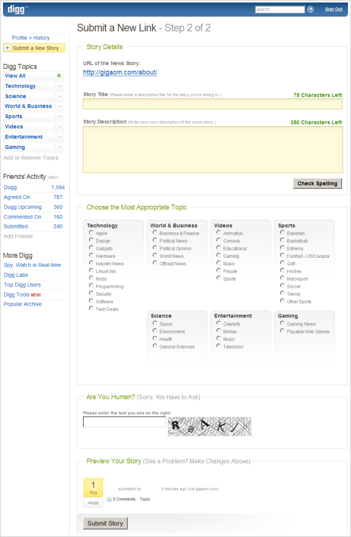351x537 pixels.
Task: Click the Story Title input field
Action: pos(213,104)
